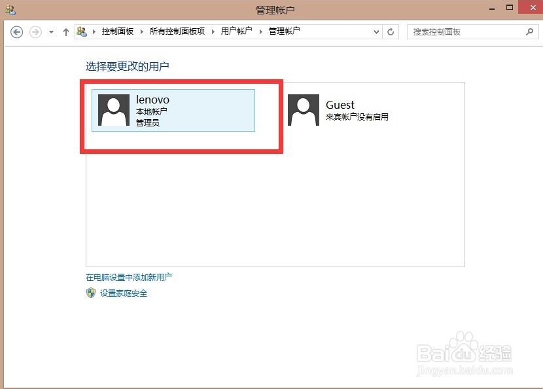Click the lenovo account name

(152, 100)
